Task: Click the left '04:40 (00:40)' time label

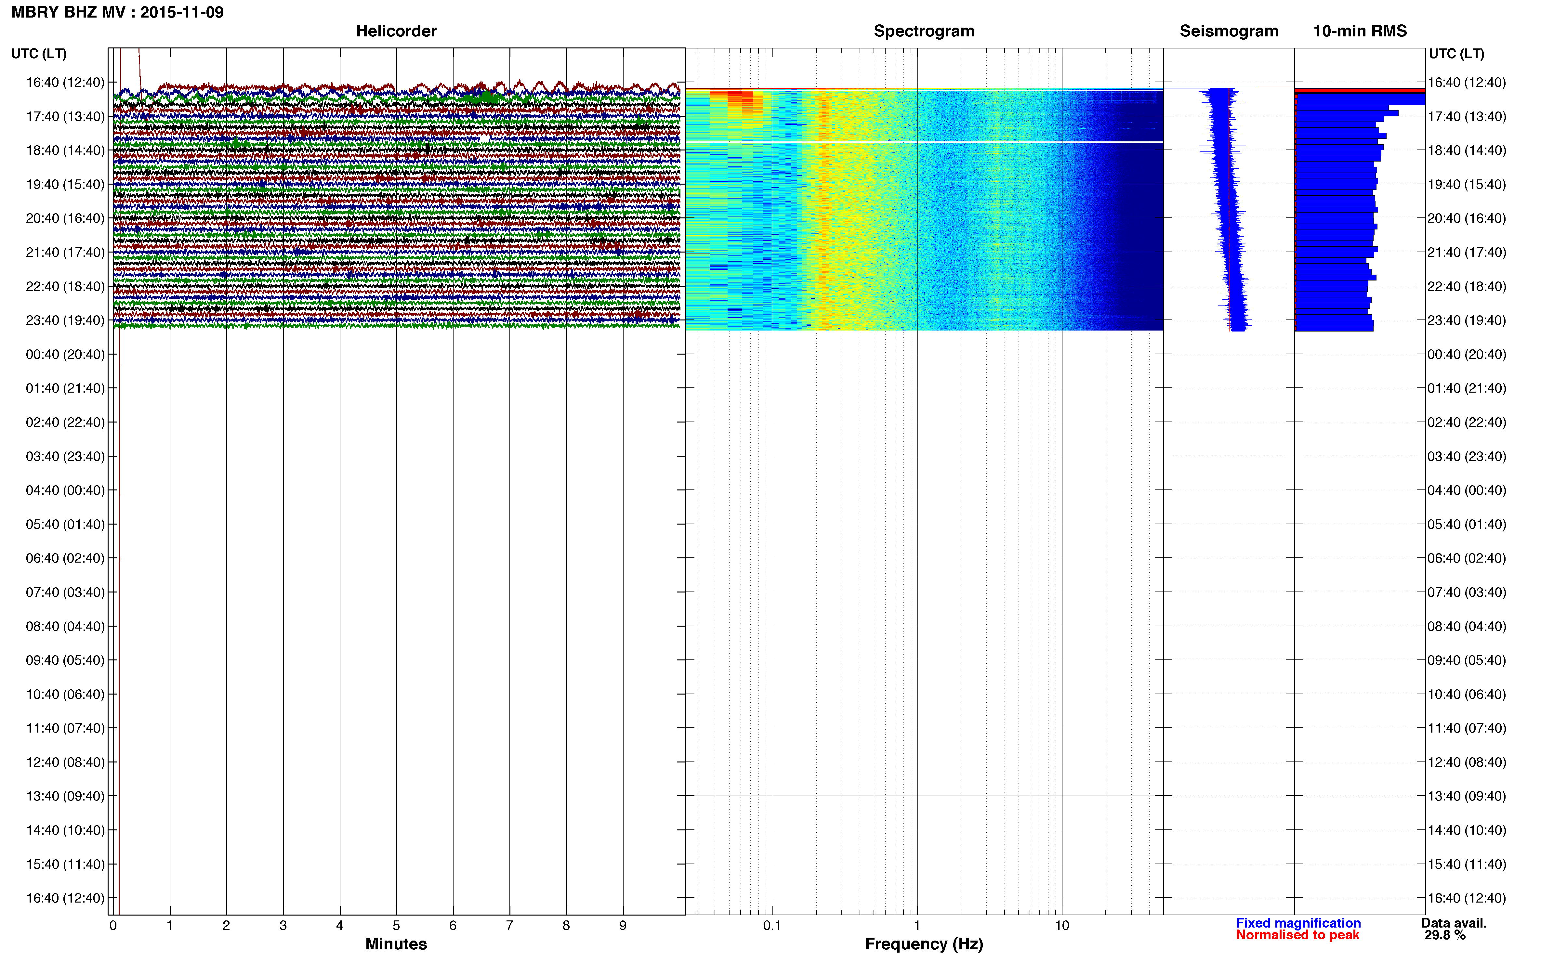Action: coord(65,490)
